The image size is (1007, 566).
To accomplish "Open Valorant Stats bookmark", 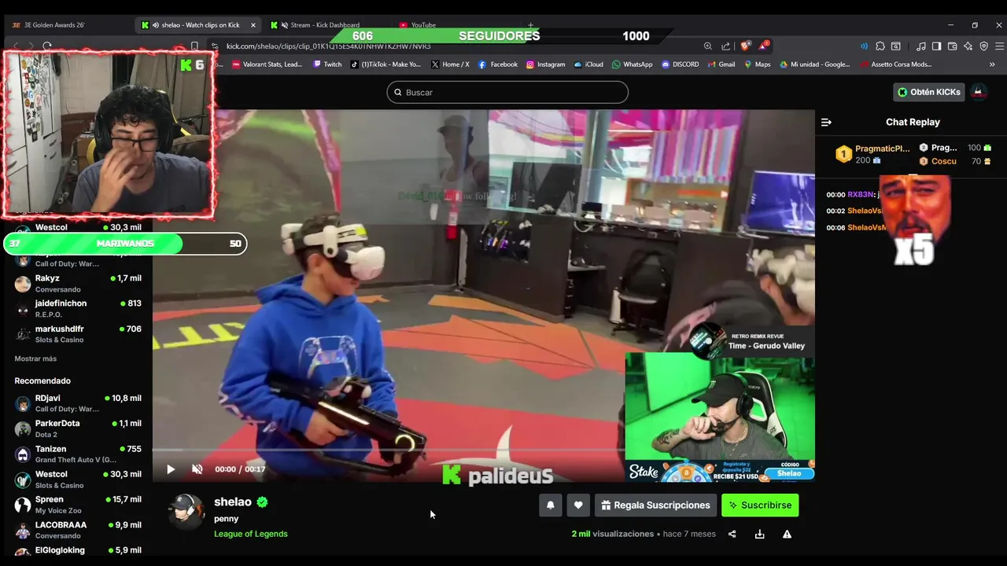I will click(x=267, y=64).
